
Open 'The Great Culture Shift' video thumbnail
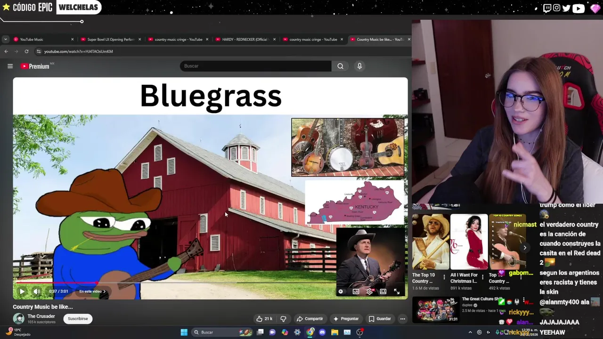point(436,309)
